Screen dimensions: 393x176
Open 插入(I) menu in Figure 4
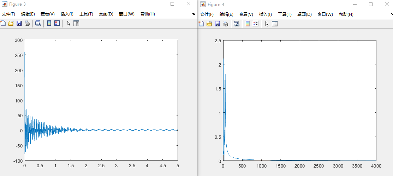[x=266, y=14]
